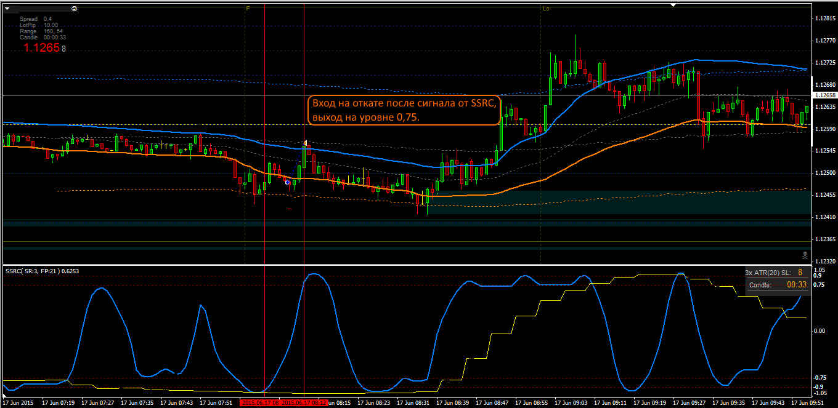This screenshot has height=408, width=838.
Task: Click the "Lo" session marker label
Action: (546, 9)
